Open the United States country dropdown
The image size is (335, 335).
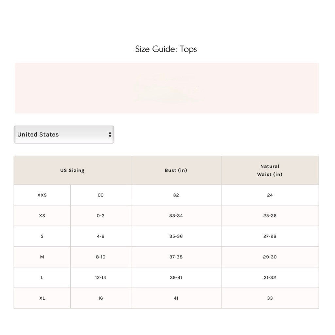click(64, 134)
